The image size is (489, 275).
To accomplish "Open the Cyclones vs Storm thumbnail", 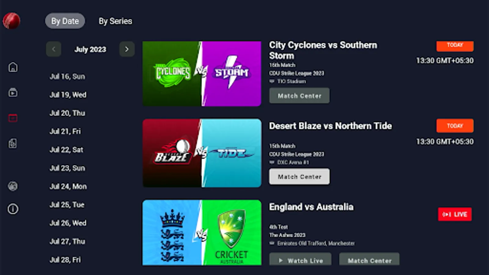I will coord(202,74).
